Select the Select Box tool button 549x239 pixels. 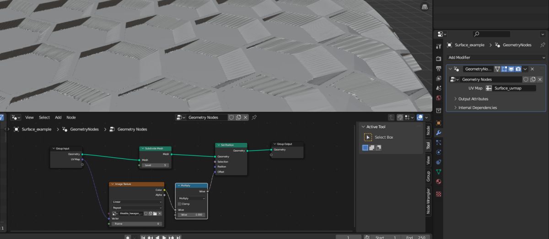coord(368,137)
